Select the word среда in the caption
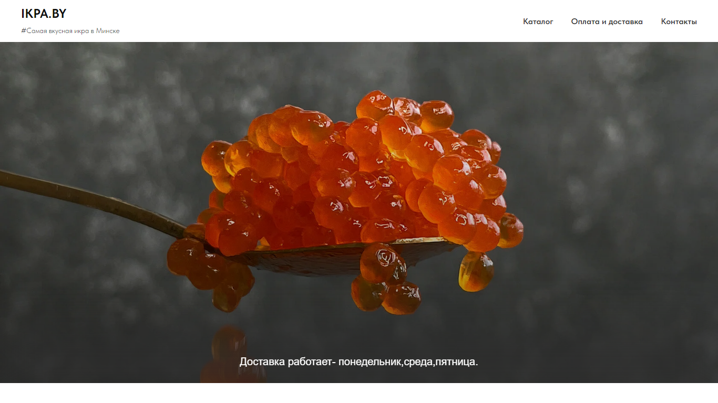The height and width of the screenshot is (403, 718). click(418, 362)
